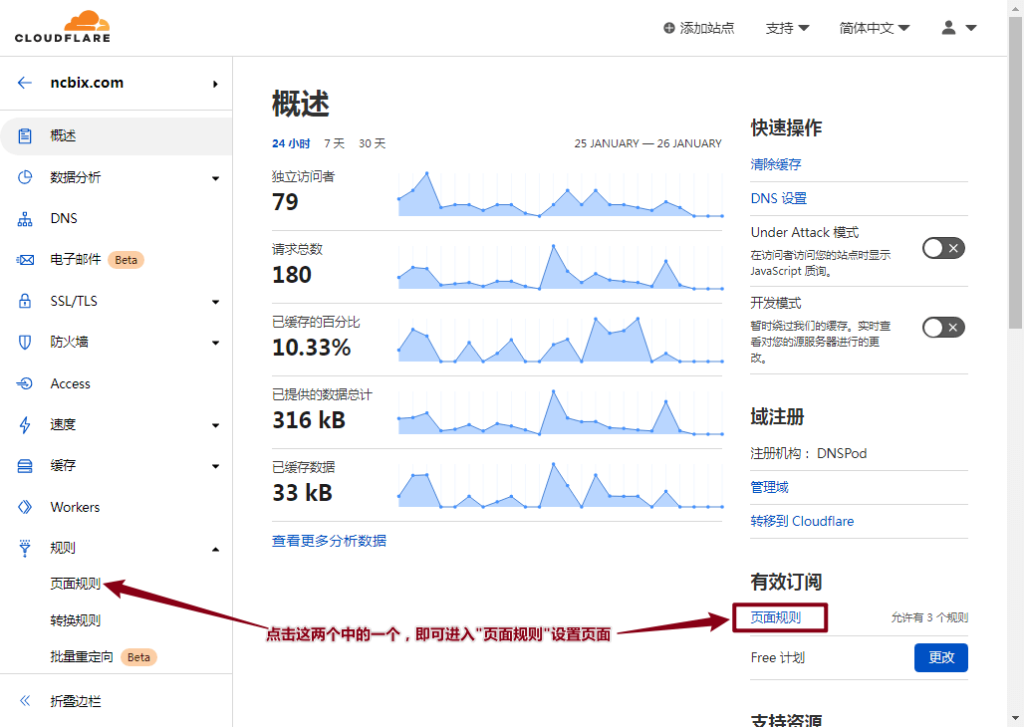Click the 已提供的数据总计 sparkline chart
Screen dimensions: 1024x727
point(561,412)
